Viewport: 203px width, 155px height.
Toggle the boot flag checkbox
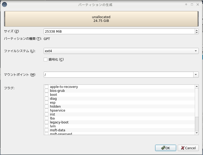47,95
